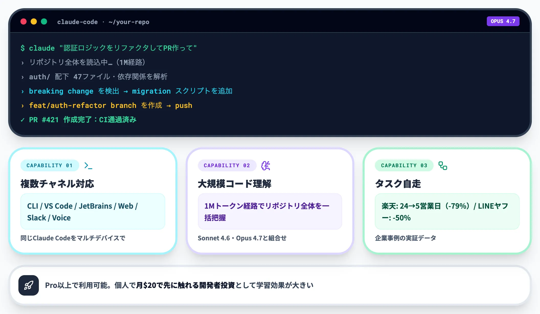The image size is (540, 314).
Task: Click the caption 'Sonnet 4.6・Opus 4.7と組合せ'
Action: 242,238
